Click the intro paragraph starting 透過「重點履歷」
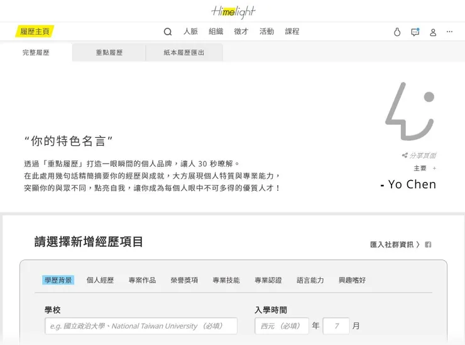Image resolution: width=465 pixels, height=345 pixels. pyautogui.click(x=152, y=176)
